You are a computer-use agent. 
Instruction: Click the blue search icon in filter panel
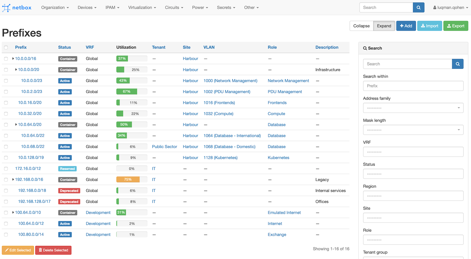pos(457,64)
